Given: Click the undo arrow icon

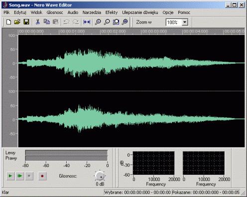Looking at the screenshot, I should click(x=67, y=22).
